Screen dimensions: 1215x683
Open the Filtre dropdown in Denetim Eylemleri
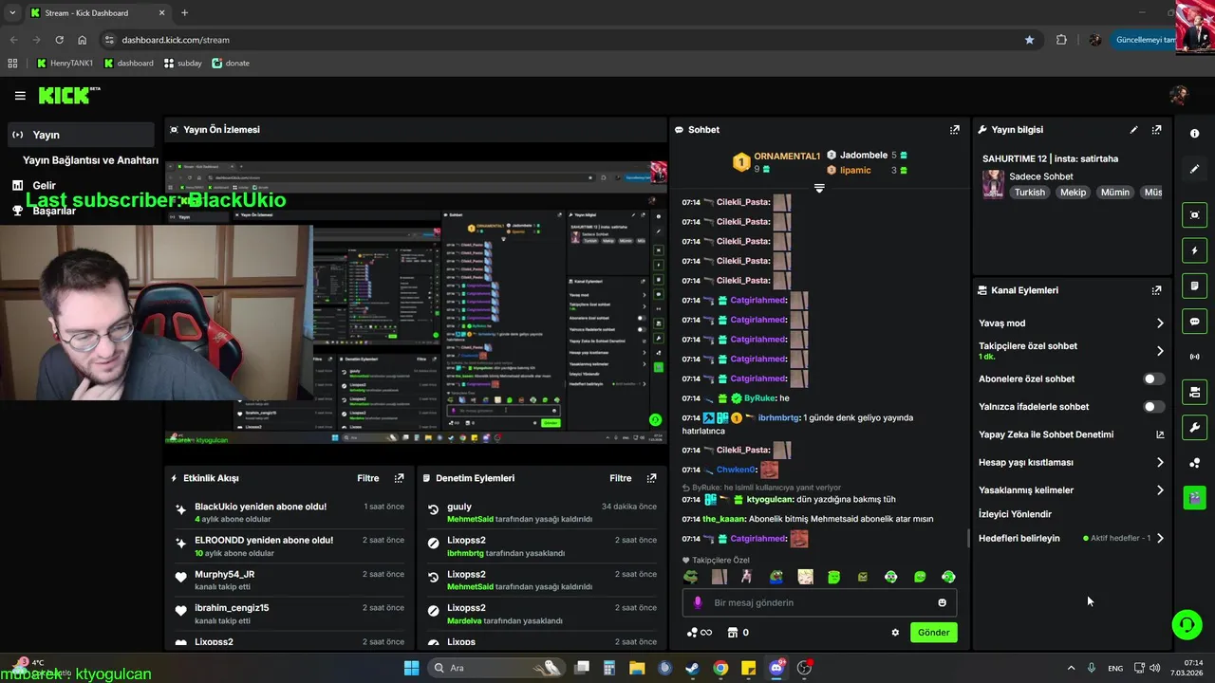(621, 478)
